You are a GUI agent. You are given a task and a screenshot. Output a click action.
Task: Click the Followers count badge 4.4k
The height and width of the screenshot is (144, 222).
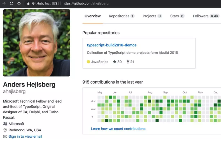214,16
